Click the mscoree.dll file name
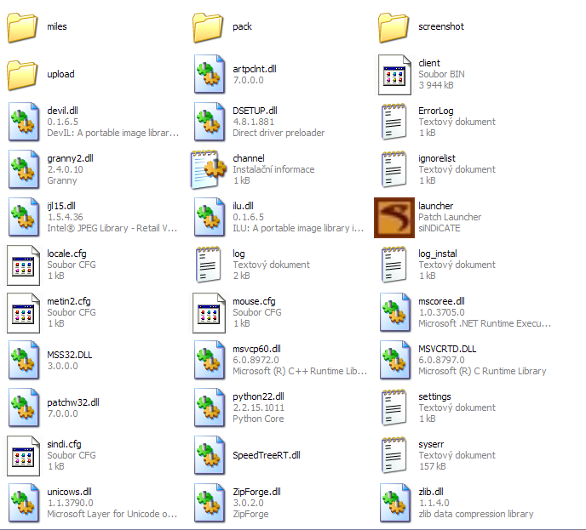Viewport: 586px width, 530px height. pyautogui.click(x=441, y=301)
